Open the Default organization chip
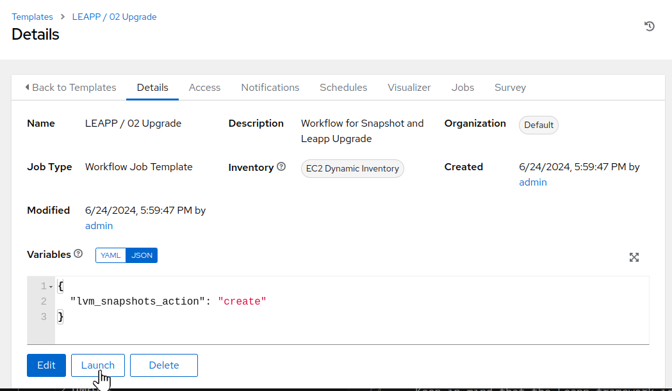The width and height of the screenshot is (672, 391). coord(539,125)
